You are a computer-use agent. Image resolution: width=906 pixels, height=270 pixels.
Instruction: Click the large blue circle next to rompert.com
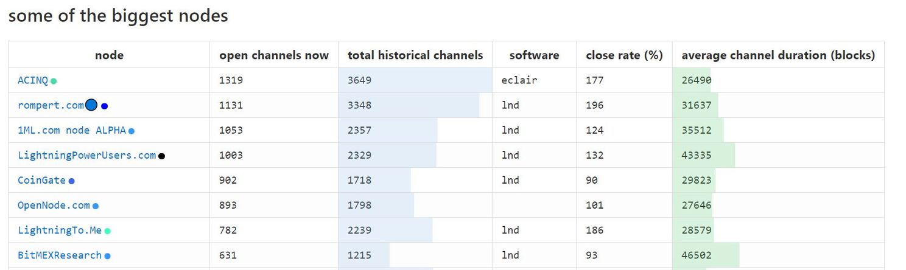pos(91,105)
